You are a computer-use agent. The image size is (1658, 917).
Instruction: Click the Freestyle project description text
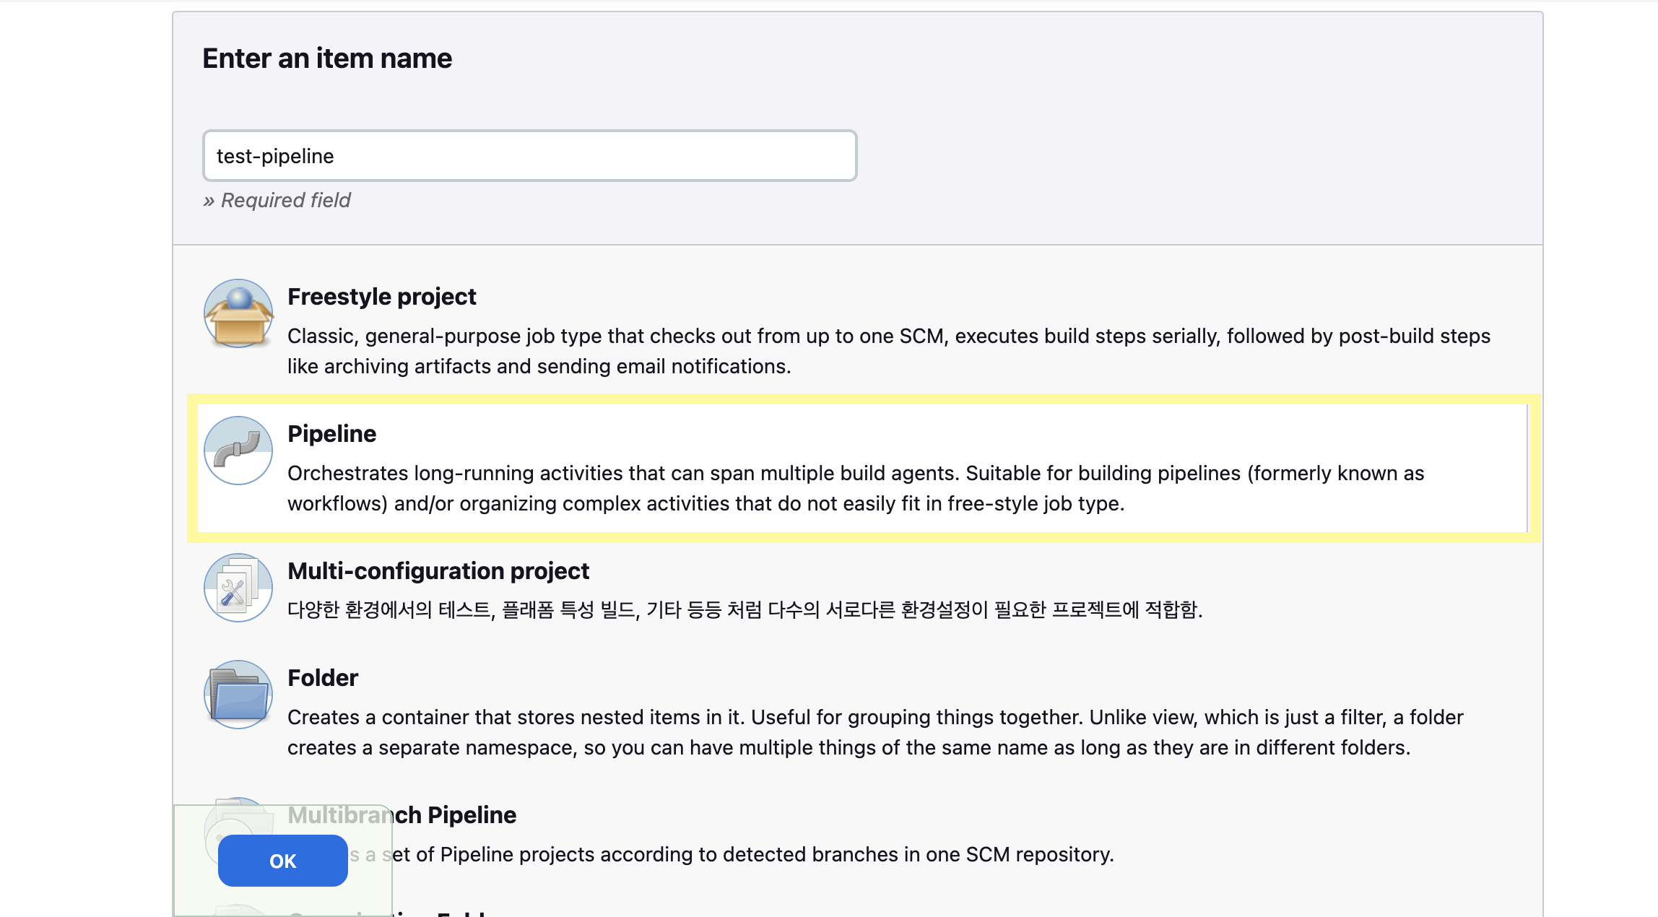(x=889, y=351)
